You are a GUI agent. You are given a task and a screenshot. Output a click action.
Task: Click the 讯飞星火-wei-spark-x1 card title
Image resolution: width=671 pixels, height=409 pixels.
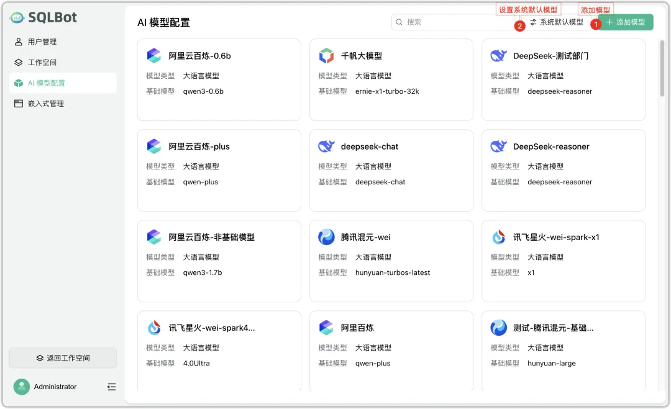pos(556,237)
